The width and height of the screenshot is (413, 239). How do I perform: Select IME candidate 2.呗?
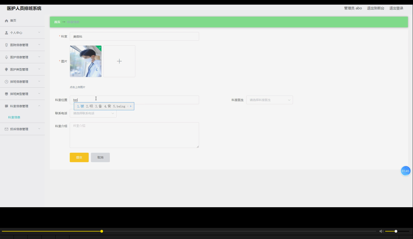pyautogui.click(x=90, y=106)
